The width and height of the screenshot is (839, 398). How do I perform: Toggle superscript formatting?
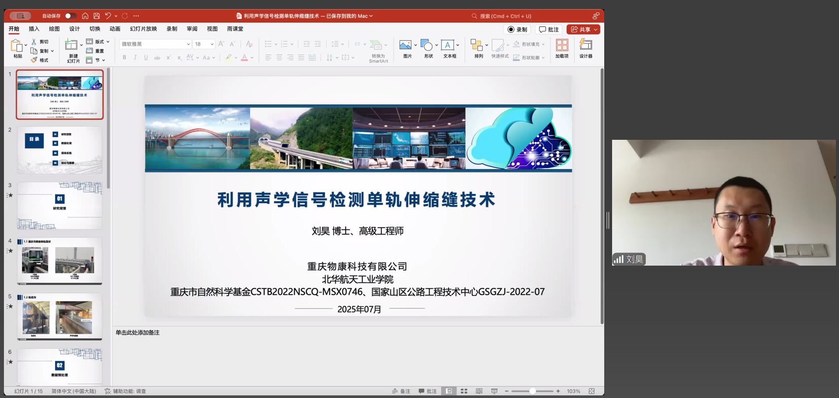(168, 57)
